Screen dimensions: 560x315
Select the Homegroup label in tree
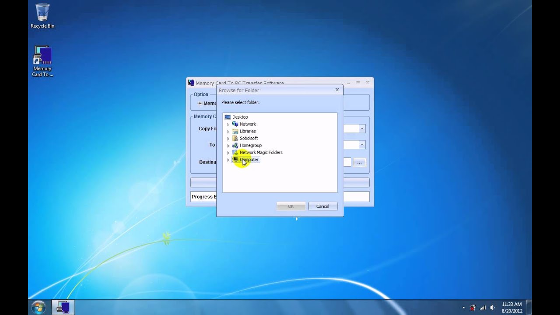251,145
